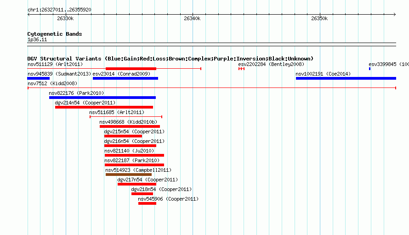The height and width of the screenshot is (235, 409).
Task: Click the 26340k ruler tick label
Action: [x=192, y=18]
